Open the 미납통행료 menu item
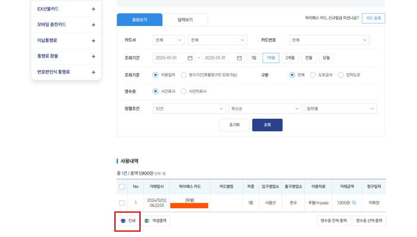 click(66, 41)
